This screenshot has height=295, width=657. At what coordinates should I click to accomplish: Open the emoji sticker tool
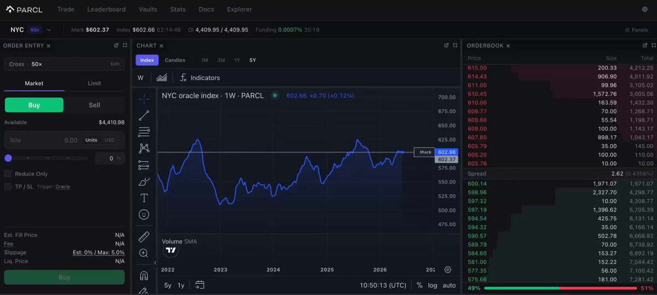[x=144, y=215]
